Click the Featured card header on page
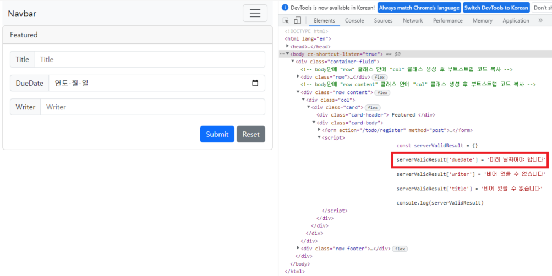The width and height of the screenshot is (552, 276). click(x=137, y=35)
